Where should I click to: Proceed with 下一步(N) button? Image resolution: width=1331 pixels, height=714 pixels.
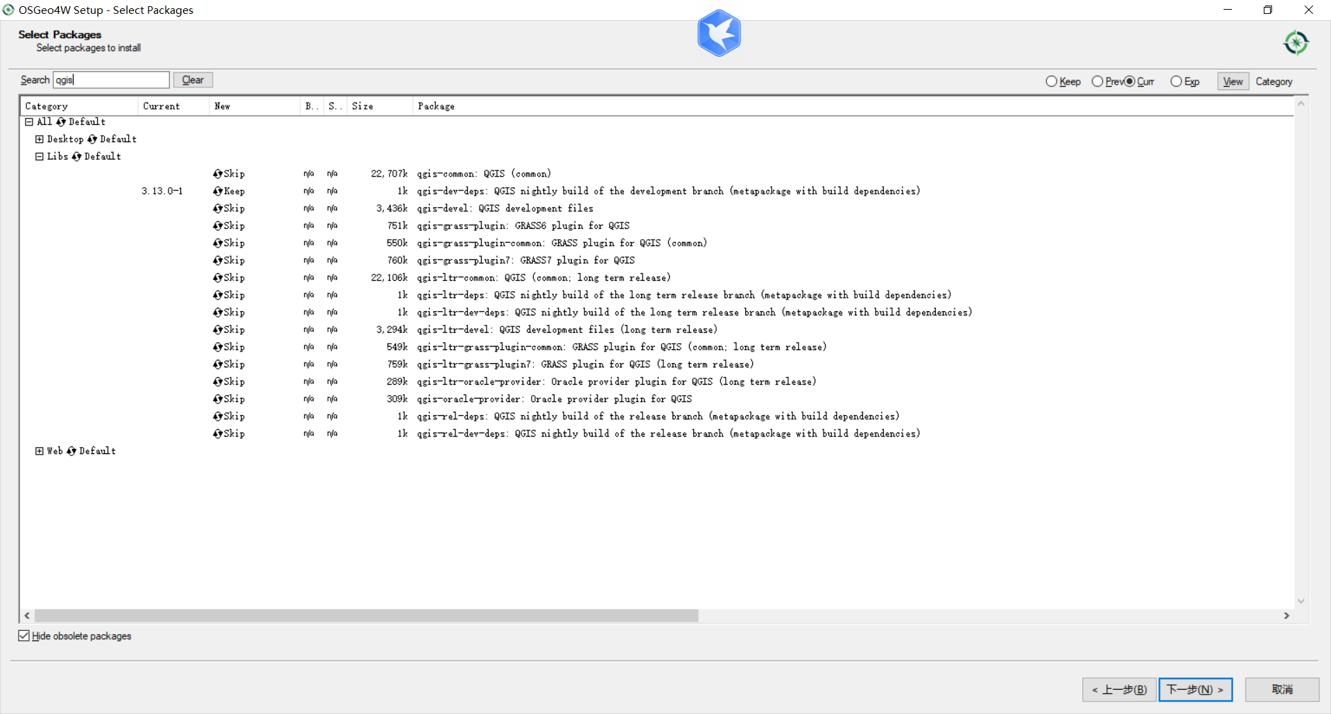(1196, 690)
